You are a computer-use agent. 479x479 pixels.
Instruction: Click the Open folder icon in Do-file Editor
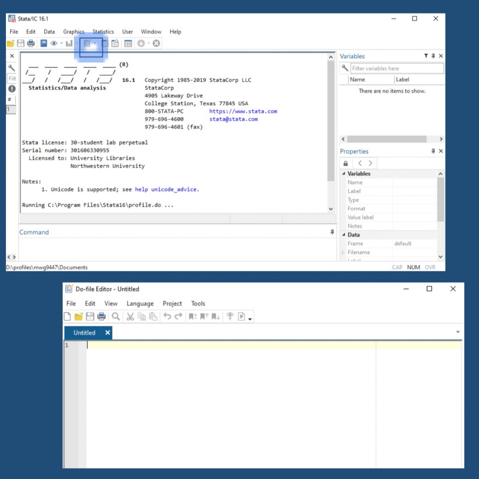78,316
